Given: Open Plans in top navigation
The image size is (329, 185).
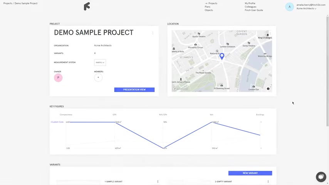Looking at the screenshot, I should 208,7.
